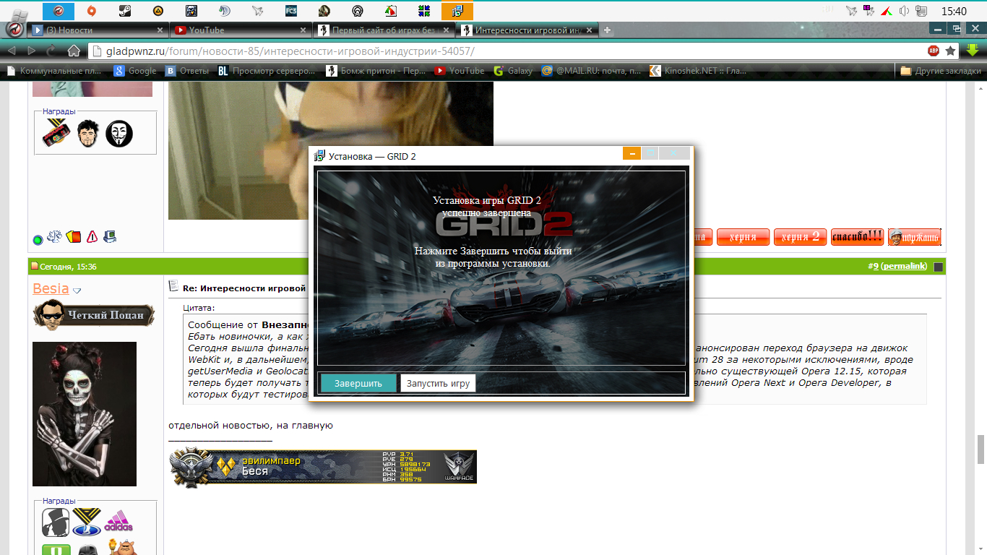
Task: Open the permalink of post #9
Action: coord(904,267)
